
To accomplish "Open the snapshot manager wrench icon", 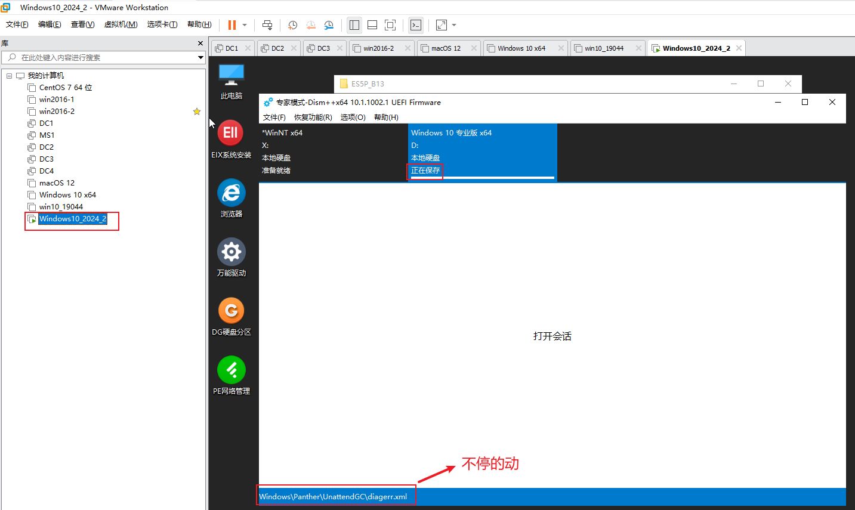I will (329, 25).
